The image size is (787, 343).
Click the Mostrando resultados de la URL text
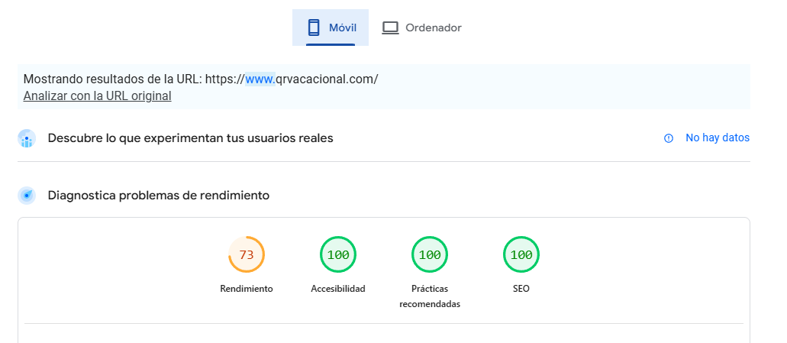pyautogui.click(x=201, y=79)
